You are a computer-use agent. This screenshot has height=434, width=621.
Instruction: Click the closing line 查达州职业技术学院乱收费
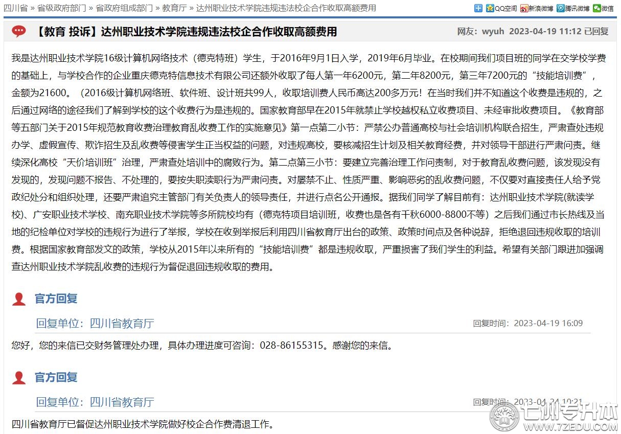coord(143,267)
